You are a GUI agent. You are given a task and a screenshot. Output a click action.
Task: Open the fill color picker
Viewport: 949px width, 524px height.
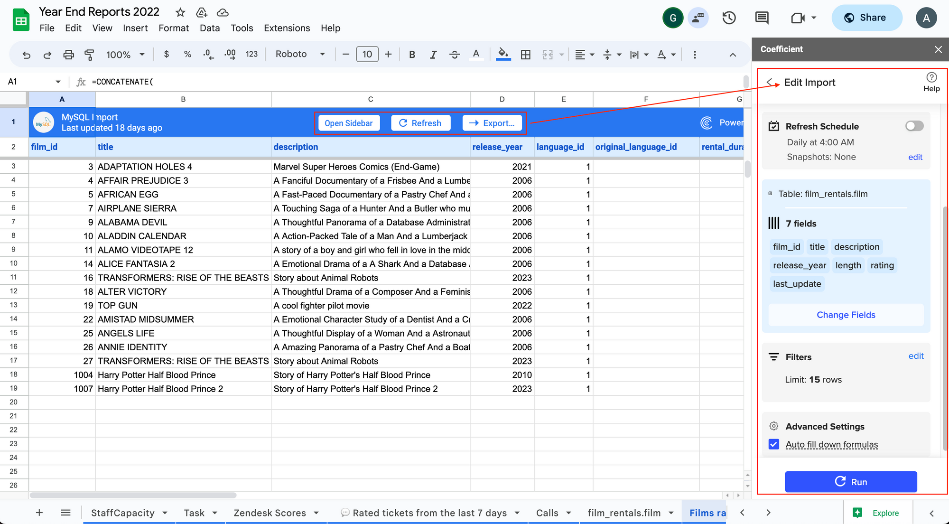(503, 54)
